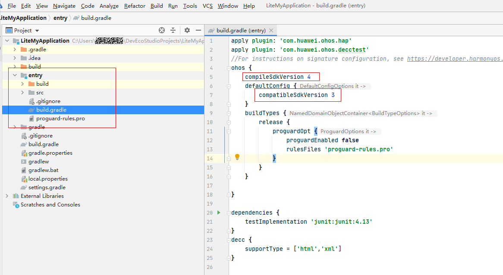Screen dimensions: 503x275
Task: Click the entry module folder icon
Action: click(24, 75)
